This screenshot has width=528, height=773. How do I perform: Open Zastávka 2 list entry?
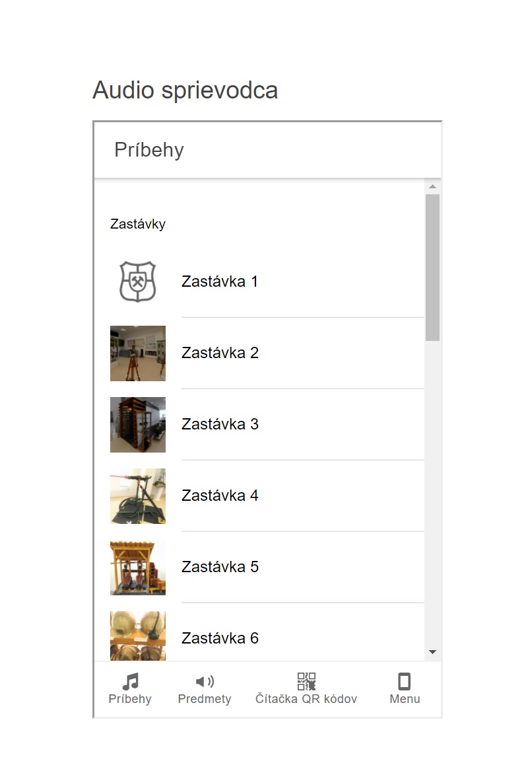point(267,353)
